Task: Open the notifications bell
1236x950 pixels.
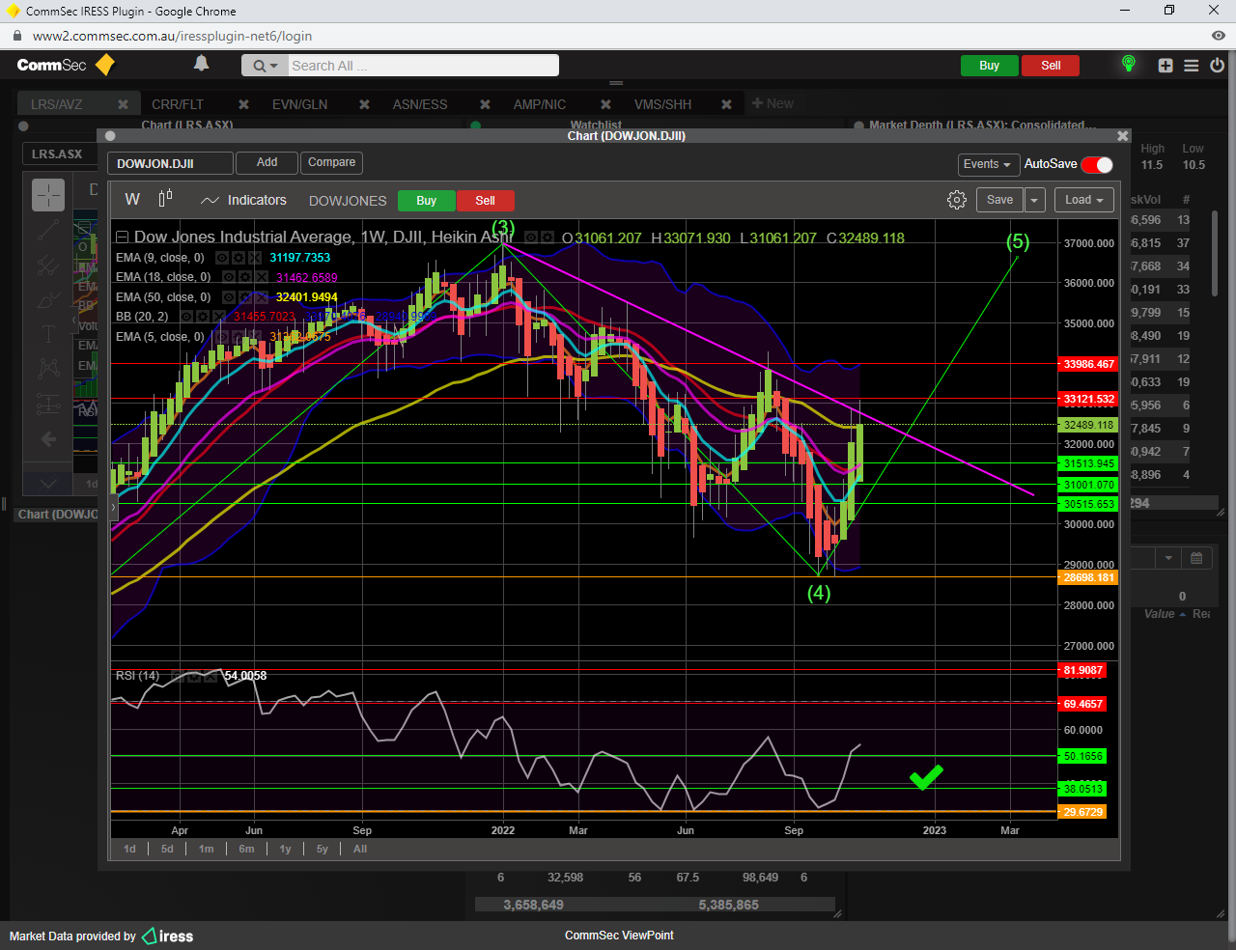Action: [x=201, y=64]
